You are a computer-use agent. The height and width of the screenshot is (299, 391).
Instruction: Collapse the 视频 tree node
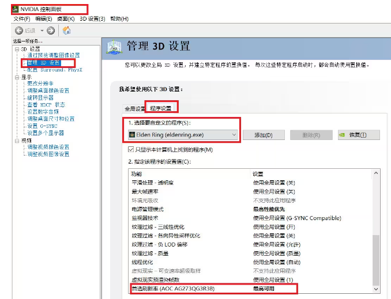(x=16, y=140)
